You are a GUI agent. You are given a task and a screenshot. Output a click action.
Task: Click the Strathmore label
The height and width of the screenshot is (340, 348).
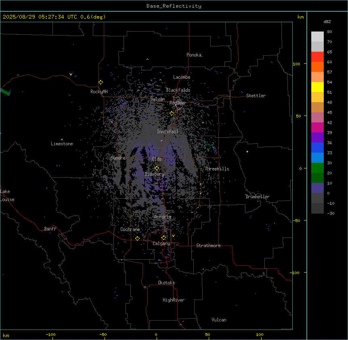tap(208, 246)
